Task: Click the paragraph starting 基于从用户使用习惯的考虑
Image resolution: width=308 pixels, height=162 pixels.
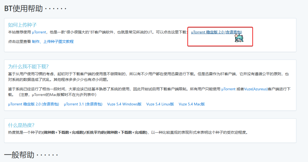Action: click(148, 77)
